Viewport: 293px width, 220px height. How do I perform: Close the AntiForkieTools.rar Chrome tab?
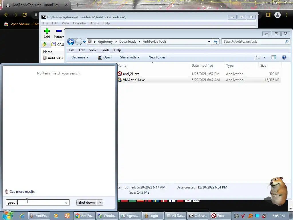66,5
